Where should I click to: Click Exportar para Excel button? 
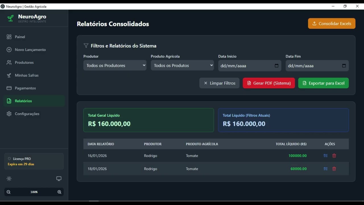click(323, 83)
